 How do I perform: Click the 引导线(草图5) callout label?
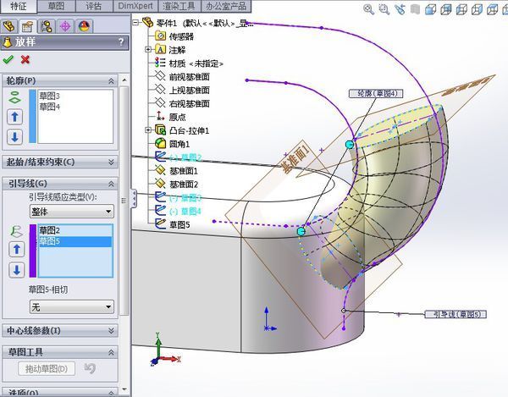[456, 314]
